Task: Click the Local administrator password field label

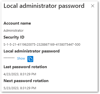Action: (31, 51)
